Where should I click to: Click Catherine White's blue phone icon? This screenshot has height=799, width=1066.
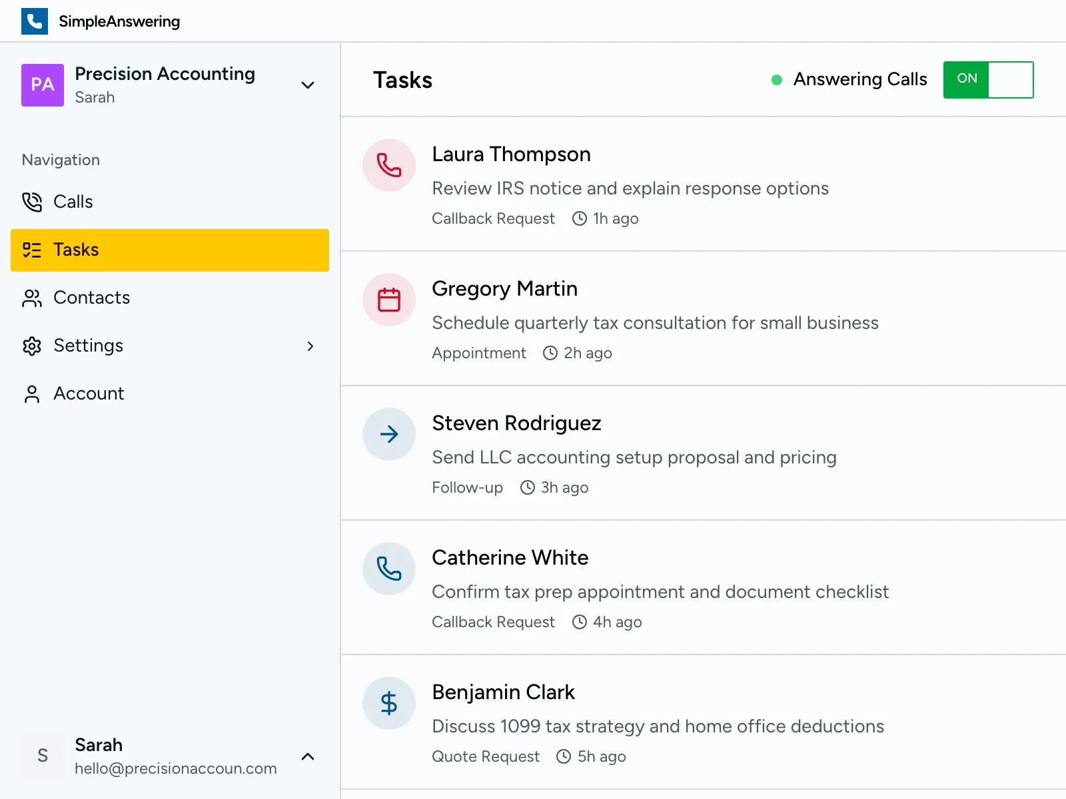[389, 569]
